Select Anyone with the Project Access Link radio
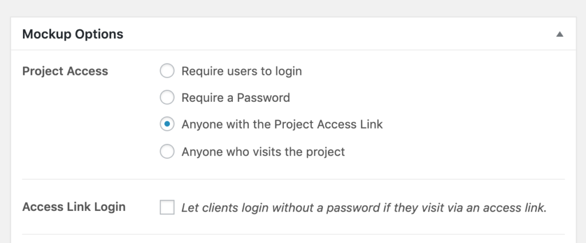 pos(167,124)
